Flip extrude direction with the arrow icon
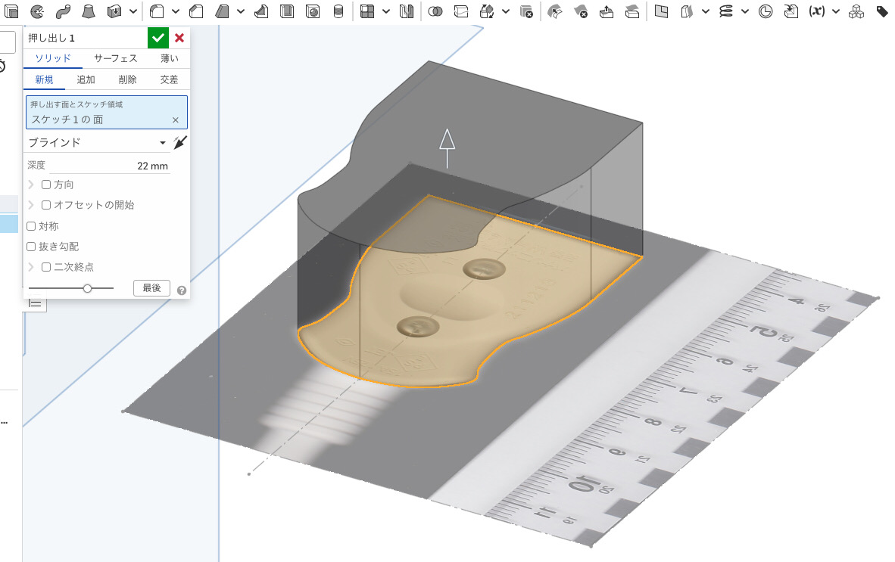Image resolution: width=895 pixels, height=562 pixels. [x=179, y=142]
